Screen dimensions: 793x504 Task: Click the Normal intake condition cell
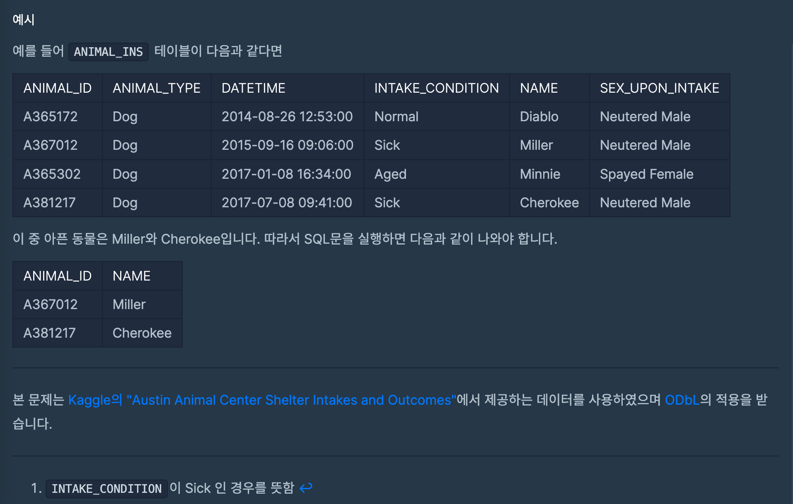tap(396, 117)
